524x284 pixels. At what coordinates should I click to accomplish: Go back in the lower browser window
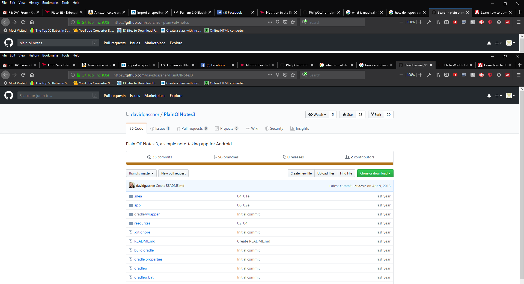tap(5, 75)
